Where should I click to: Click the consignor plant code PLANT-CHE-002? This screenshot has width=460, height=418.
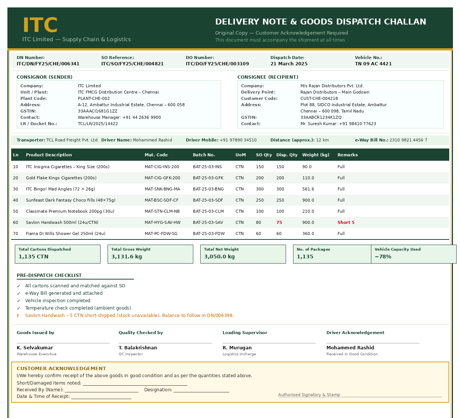click(x=94, y=98)
